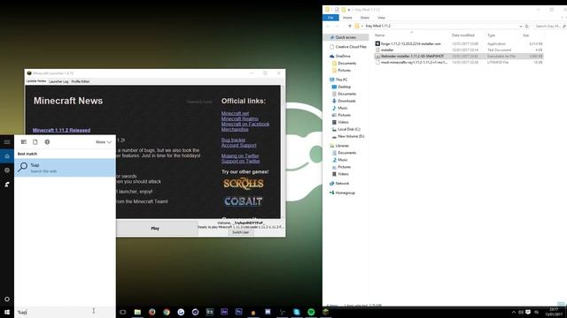Open the volume icon in system tray
567x318 pixels.
point(521,312)
